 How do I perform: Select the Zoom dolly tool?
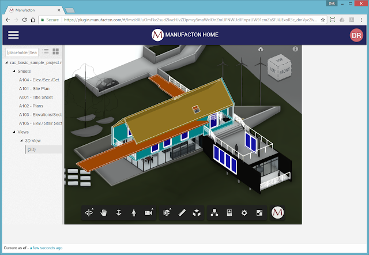[x=119, y=213]
